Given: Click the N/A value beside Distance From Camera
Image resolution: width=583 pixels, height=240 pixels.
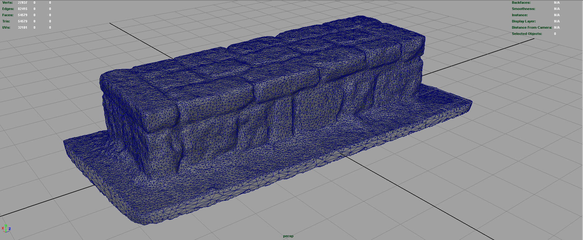Looking at the screenshot, I should coord(557,27).
